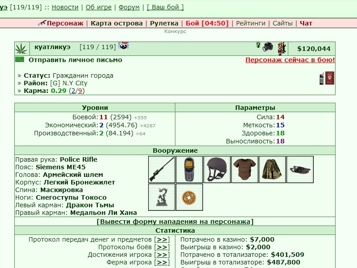Click Персонаж сейчас в бою! link
Viewport: 357px width, 268px height.
pyautogui.click(x=290, y=60)
